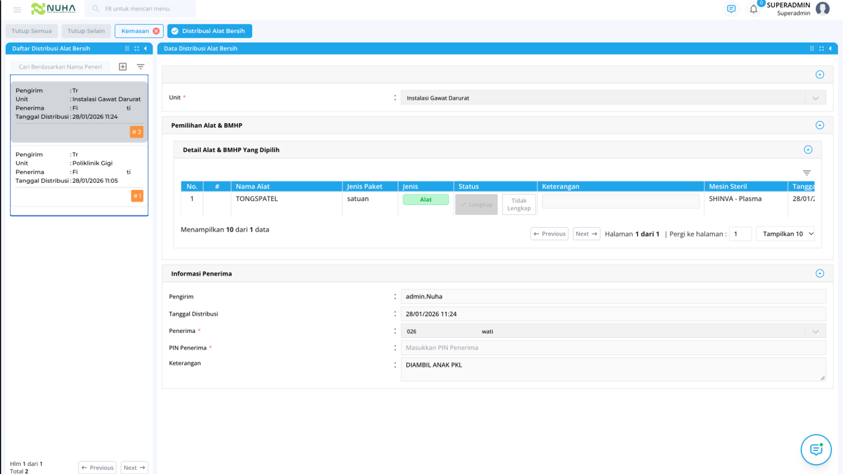The height and width of the screenshot is (474, 843).
Task: Click Next in distribution list footer
Action: [x=134, y=468]
